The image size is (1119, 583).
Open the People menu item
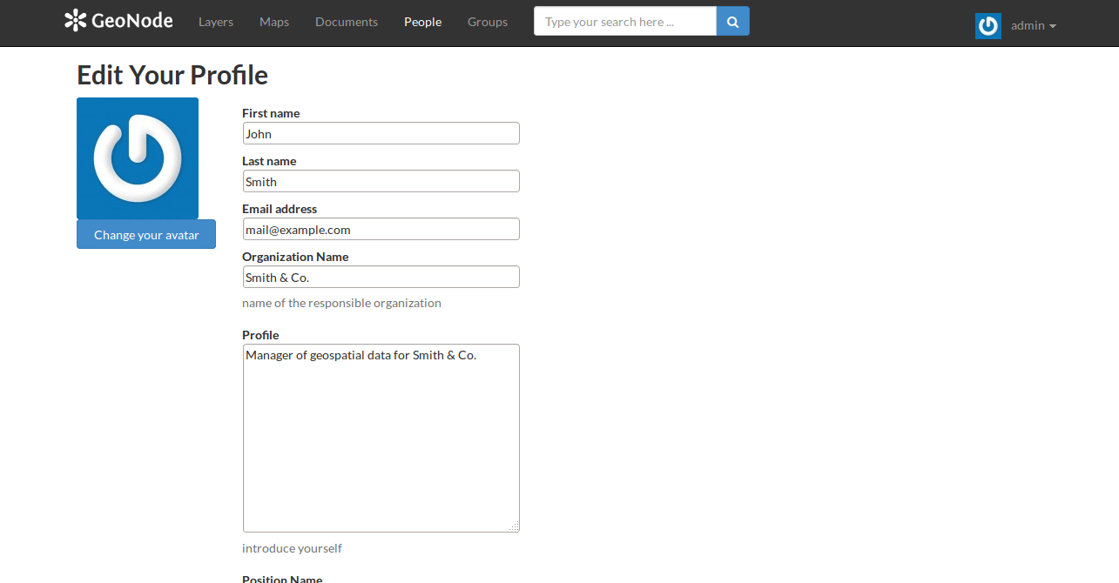422,22
